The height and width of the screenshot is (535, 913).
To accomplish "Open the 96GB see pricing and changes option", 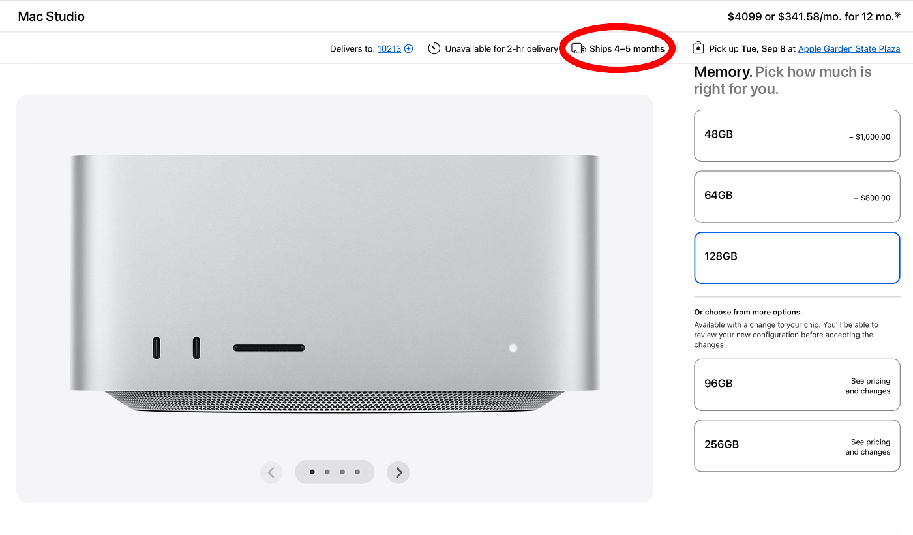I will pos(797,385).
